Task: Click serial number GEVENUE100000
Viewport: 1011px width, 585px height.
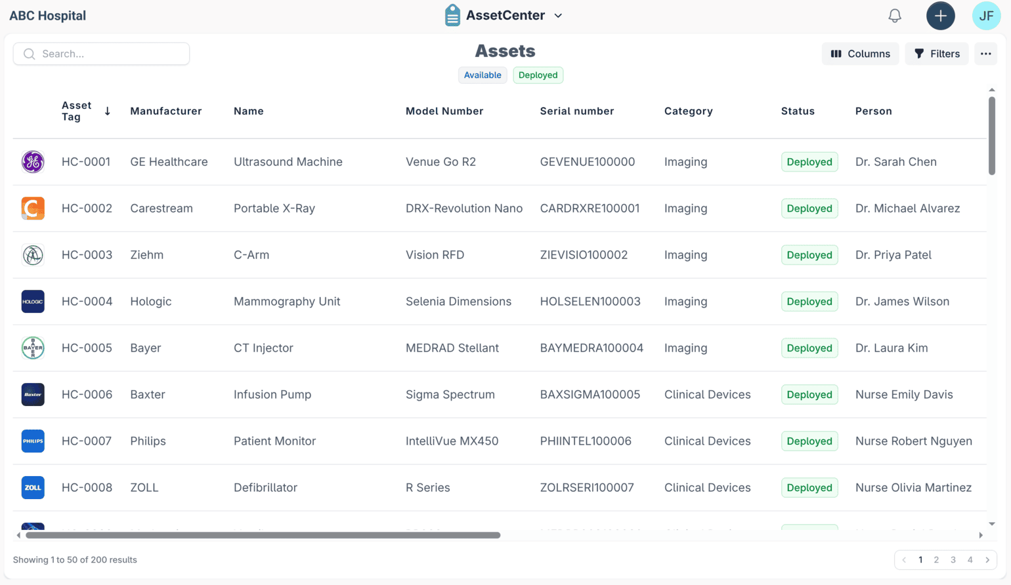Action: coord(588,162)
